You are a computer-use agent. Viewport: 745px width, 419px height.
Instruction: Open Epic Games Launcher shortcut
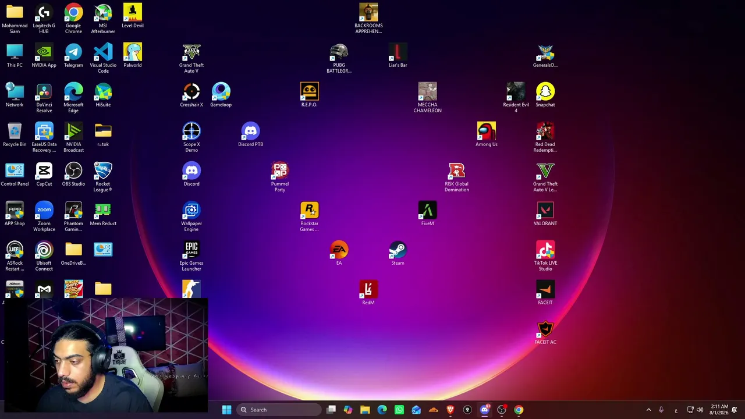(x=191, y=256)
